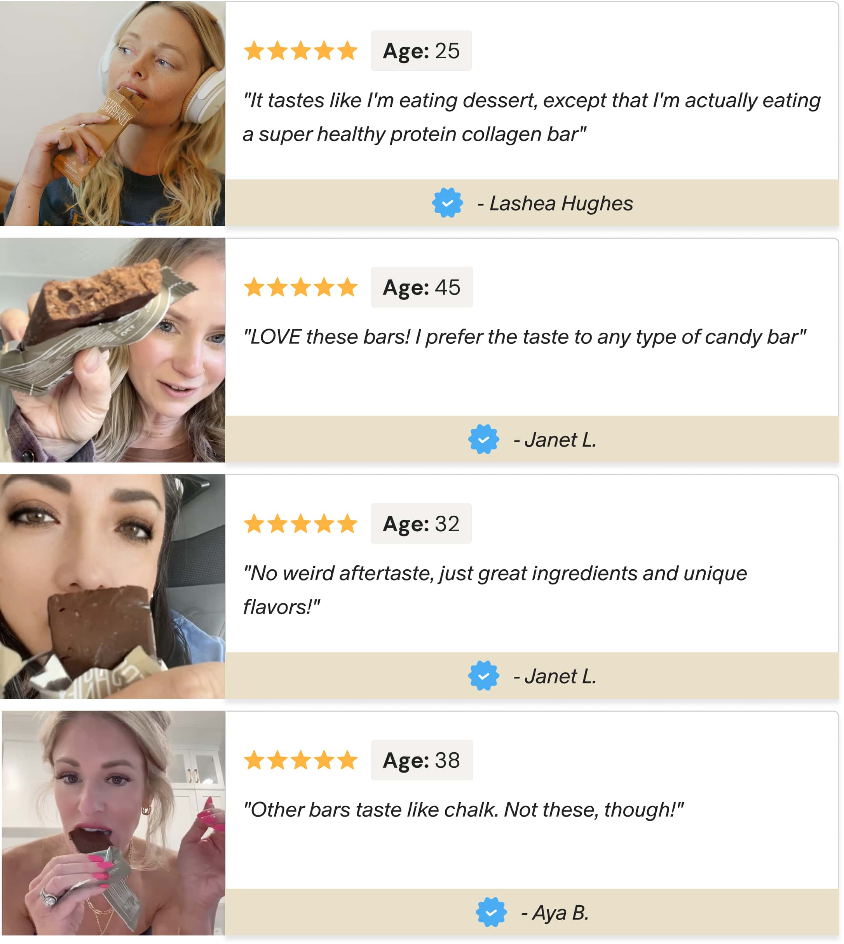Click the Age: 38 badge
This screenshot has width=844, height=944.
[x=422, y=760]
